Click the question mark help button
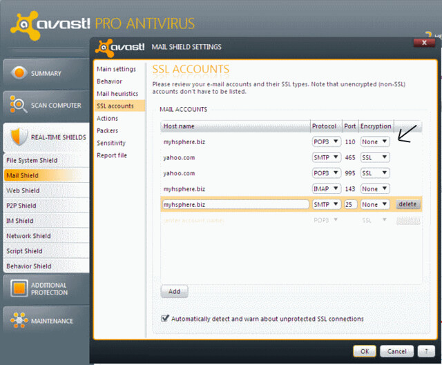The width and height of the screenshot is (442, 365). pos(426,351)
